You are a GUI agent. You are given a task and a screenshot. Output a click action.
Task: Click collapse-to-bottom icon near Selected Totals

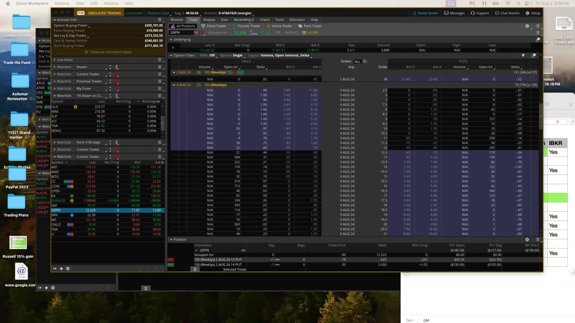pos(195,269)
